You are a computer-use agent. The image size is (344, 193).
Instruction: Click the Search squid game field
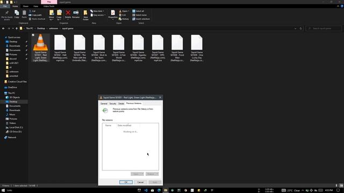(324, 28)
